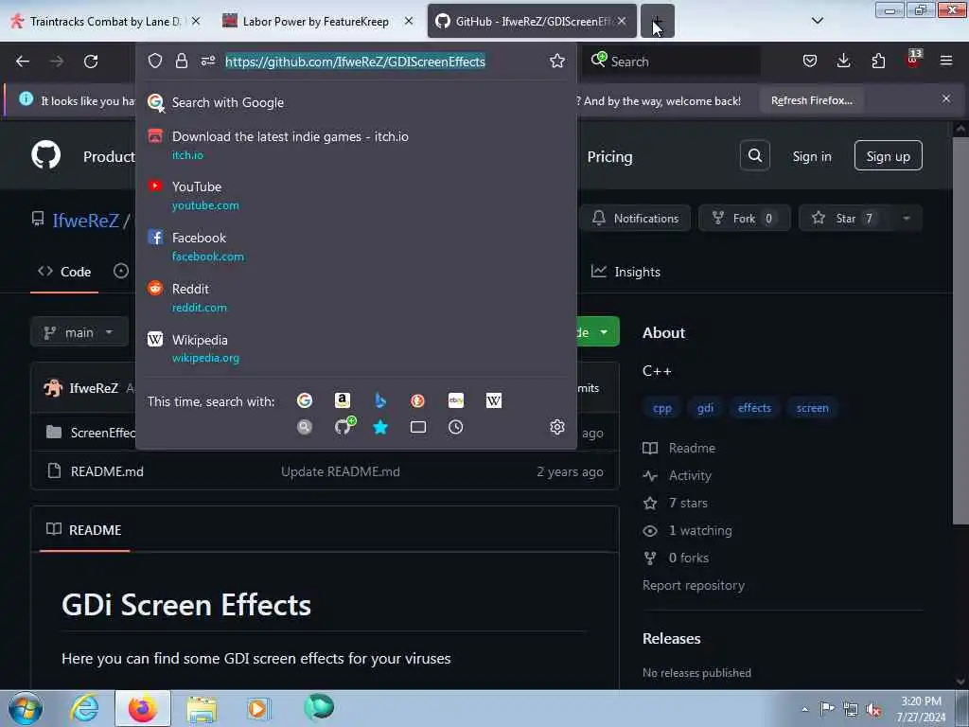Open the Firefox hamburger application menu
The width and height of the screenshot is (969, 727).
[946, 61]
